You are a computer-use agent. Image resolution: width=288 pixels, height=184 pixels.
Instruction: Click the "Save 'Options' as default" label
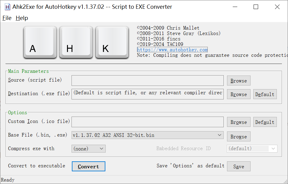coord(190,166)
